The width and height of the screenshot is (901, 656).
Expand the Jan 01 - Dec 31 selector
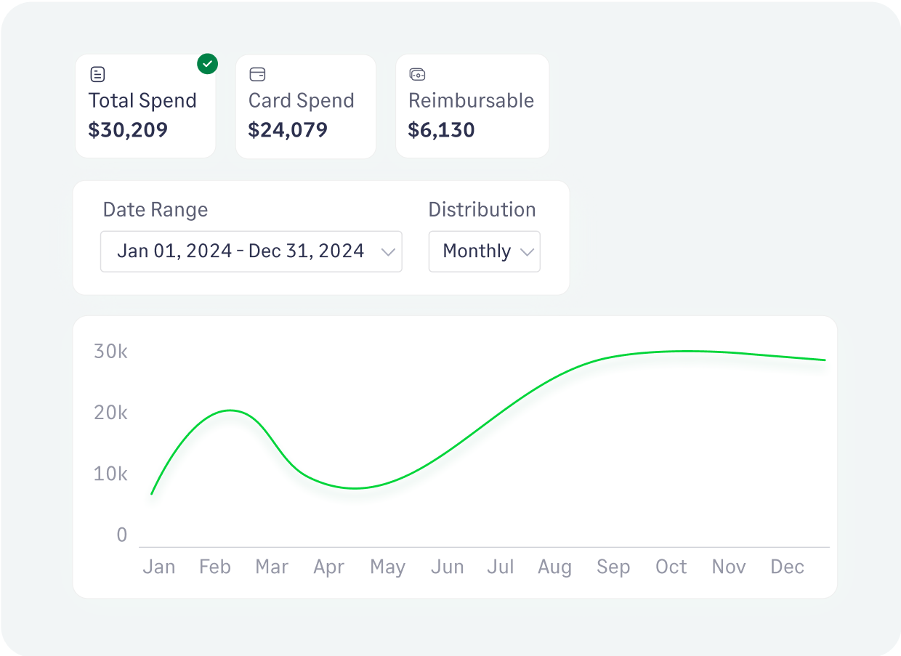[251, 251]
